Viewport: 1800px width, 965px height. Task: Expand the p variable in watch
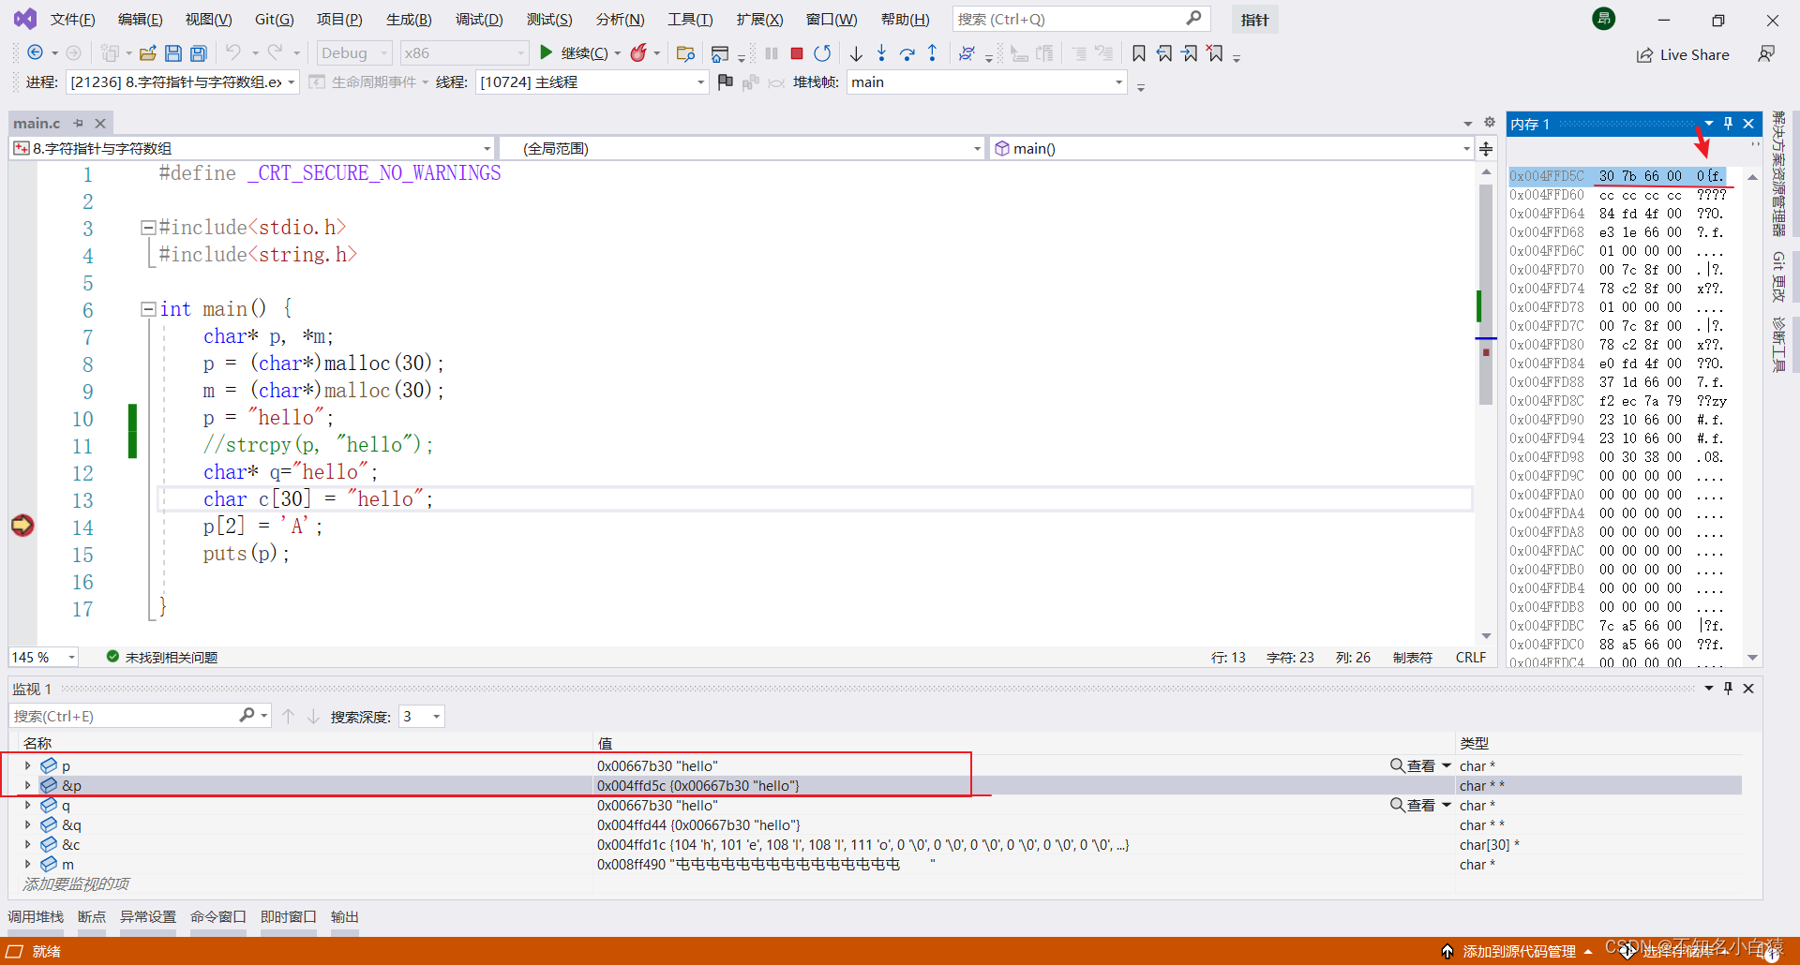coord(28,766)
